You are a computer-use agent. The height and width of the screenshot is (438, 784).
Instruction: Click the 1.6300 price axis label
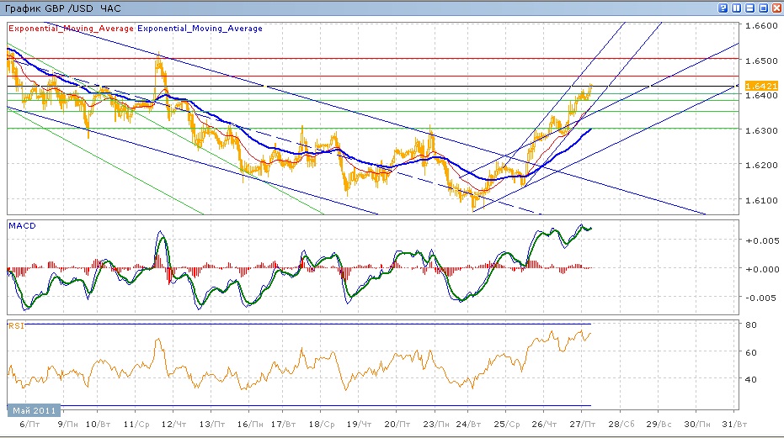(761, 130)
